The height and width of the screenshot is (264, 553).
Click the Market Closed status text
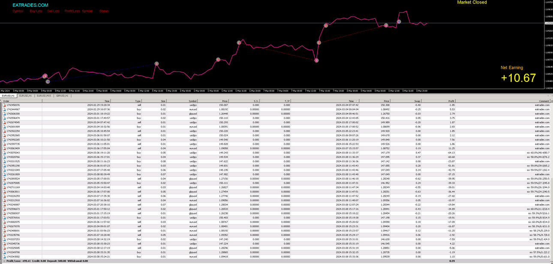click(472, 2)
